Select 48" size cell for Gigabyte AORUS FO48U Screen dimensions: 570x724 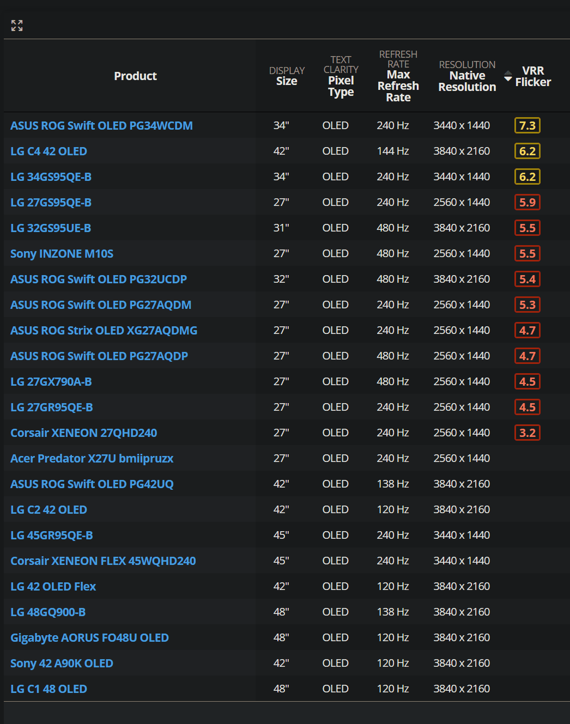coord(281,638)
